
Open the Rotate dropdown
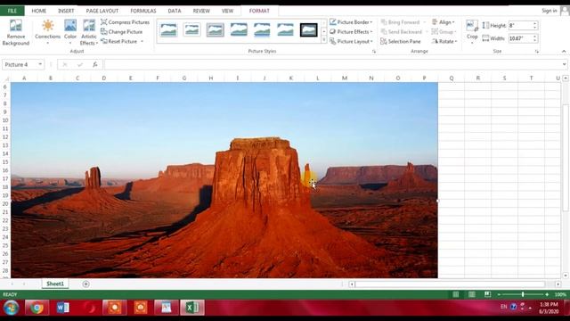pos(444,42)
